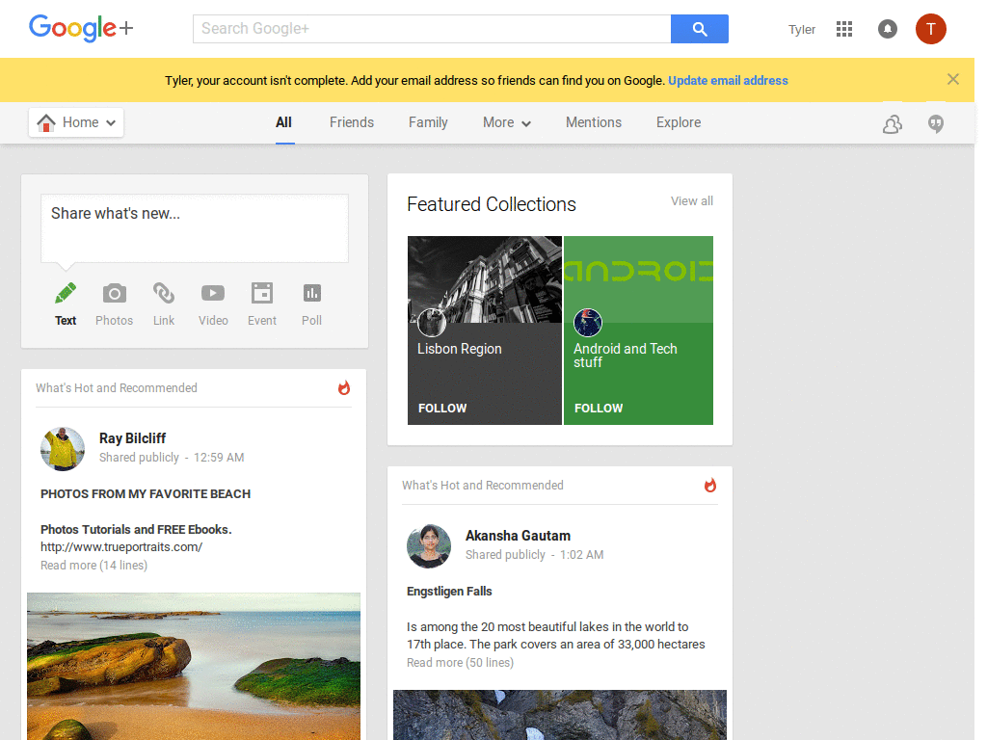This screenshot has width=987, height=740.
Task: Click the flame icon above Ray Bilcliff
Action: 344,387
